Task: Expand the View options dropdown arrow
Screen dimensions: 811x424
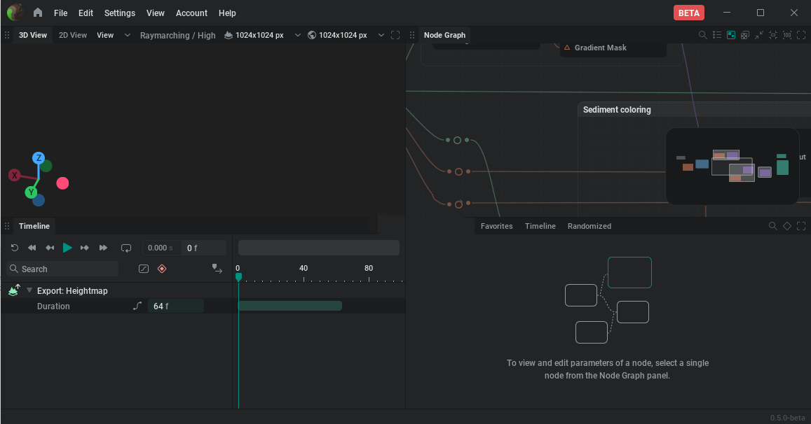Action: 127,35
